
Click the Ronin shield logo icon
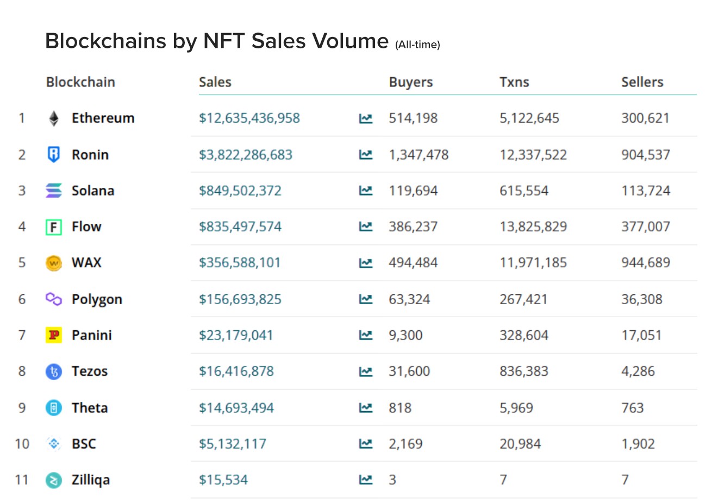[x=53, y=155]
